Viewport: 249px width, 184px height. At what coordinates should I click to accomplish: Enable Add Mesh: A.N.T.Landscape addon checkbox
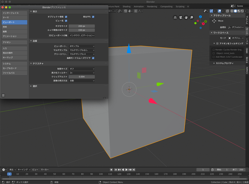point(214,57)
